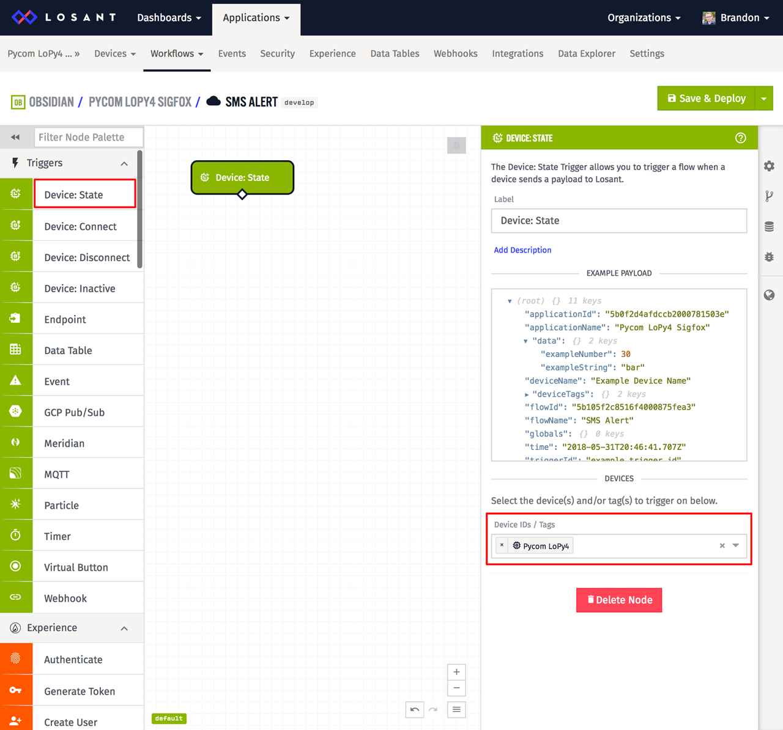The height and width of the screenshot is (730, 783).
Task: Collapse the "data" key in payload
Action: pyautogui.click(x=525, y=341)
